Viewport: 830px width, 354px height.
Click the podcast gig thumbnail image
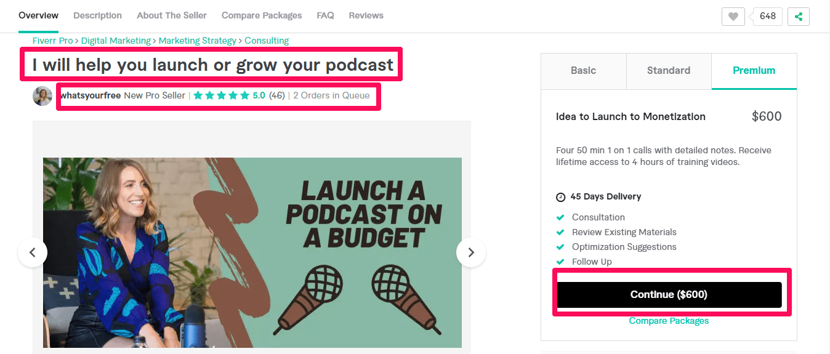[x=252, y=252]
